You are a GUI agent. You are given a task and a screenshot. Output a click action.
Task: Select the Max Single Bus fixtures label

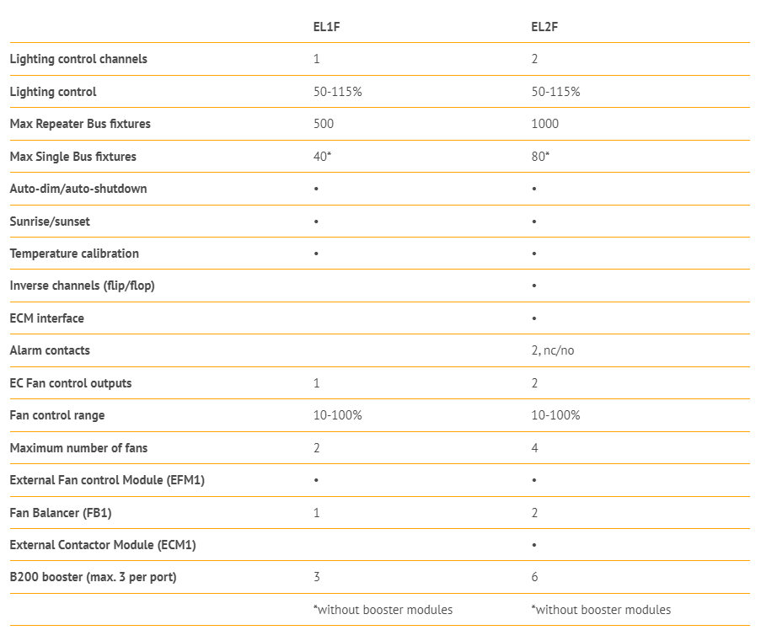pyautogui.click(x=72, y=157)
